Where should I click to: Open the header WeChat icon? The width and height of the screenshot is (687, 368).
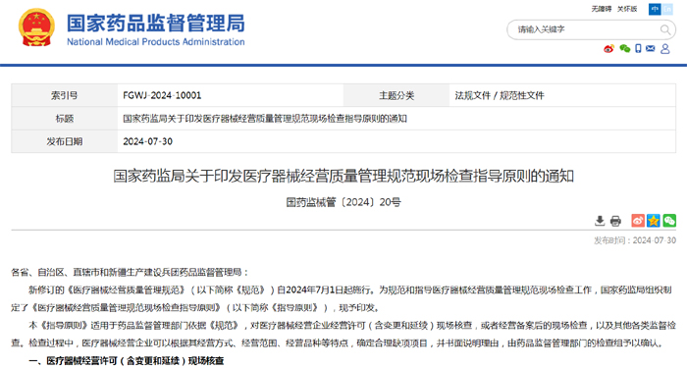coord(625,49)
